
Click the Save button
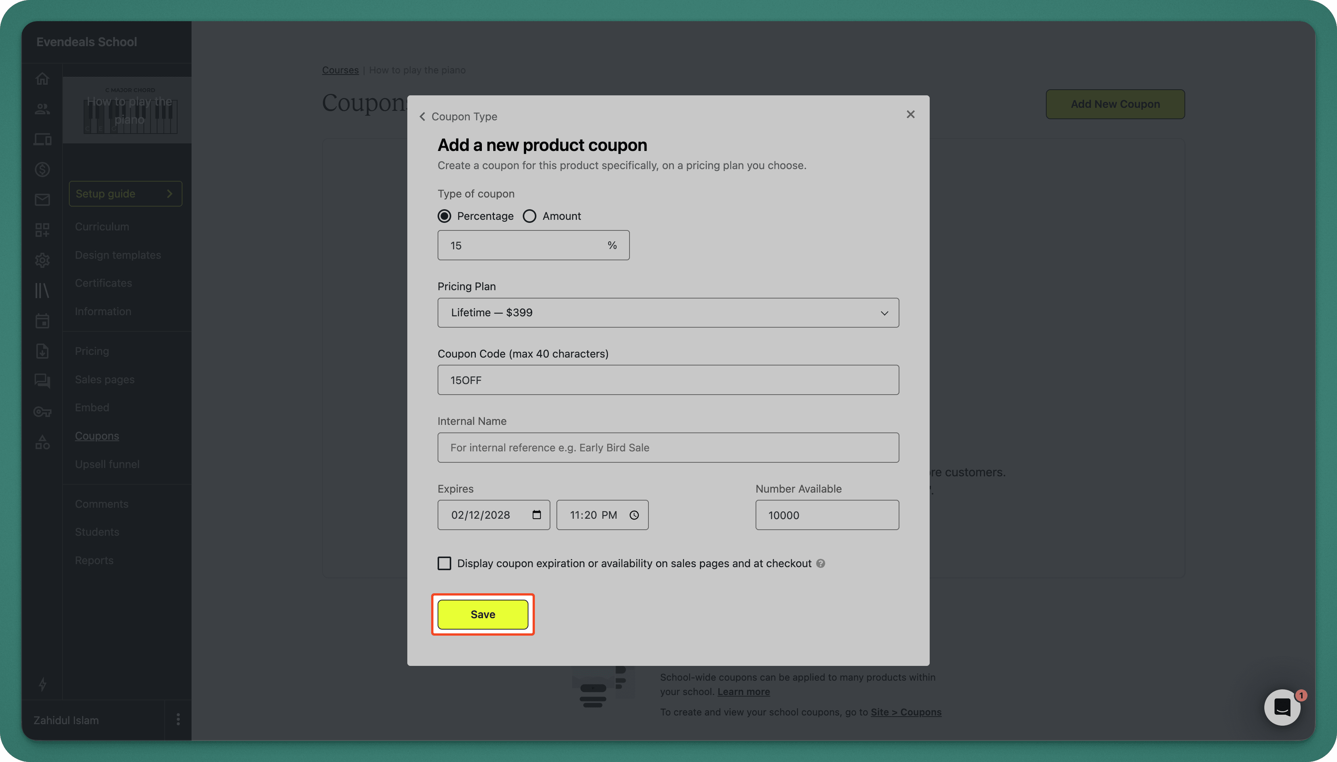click(482, 614)
